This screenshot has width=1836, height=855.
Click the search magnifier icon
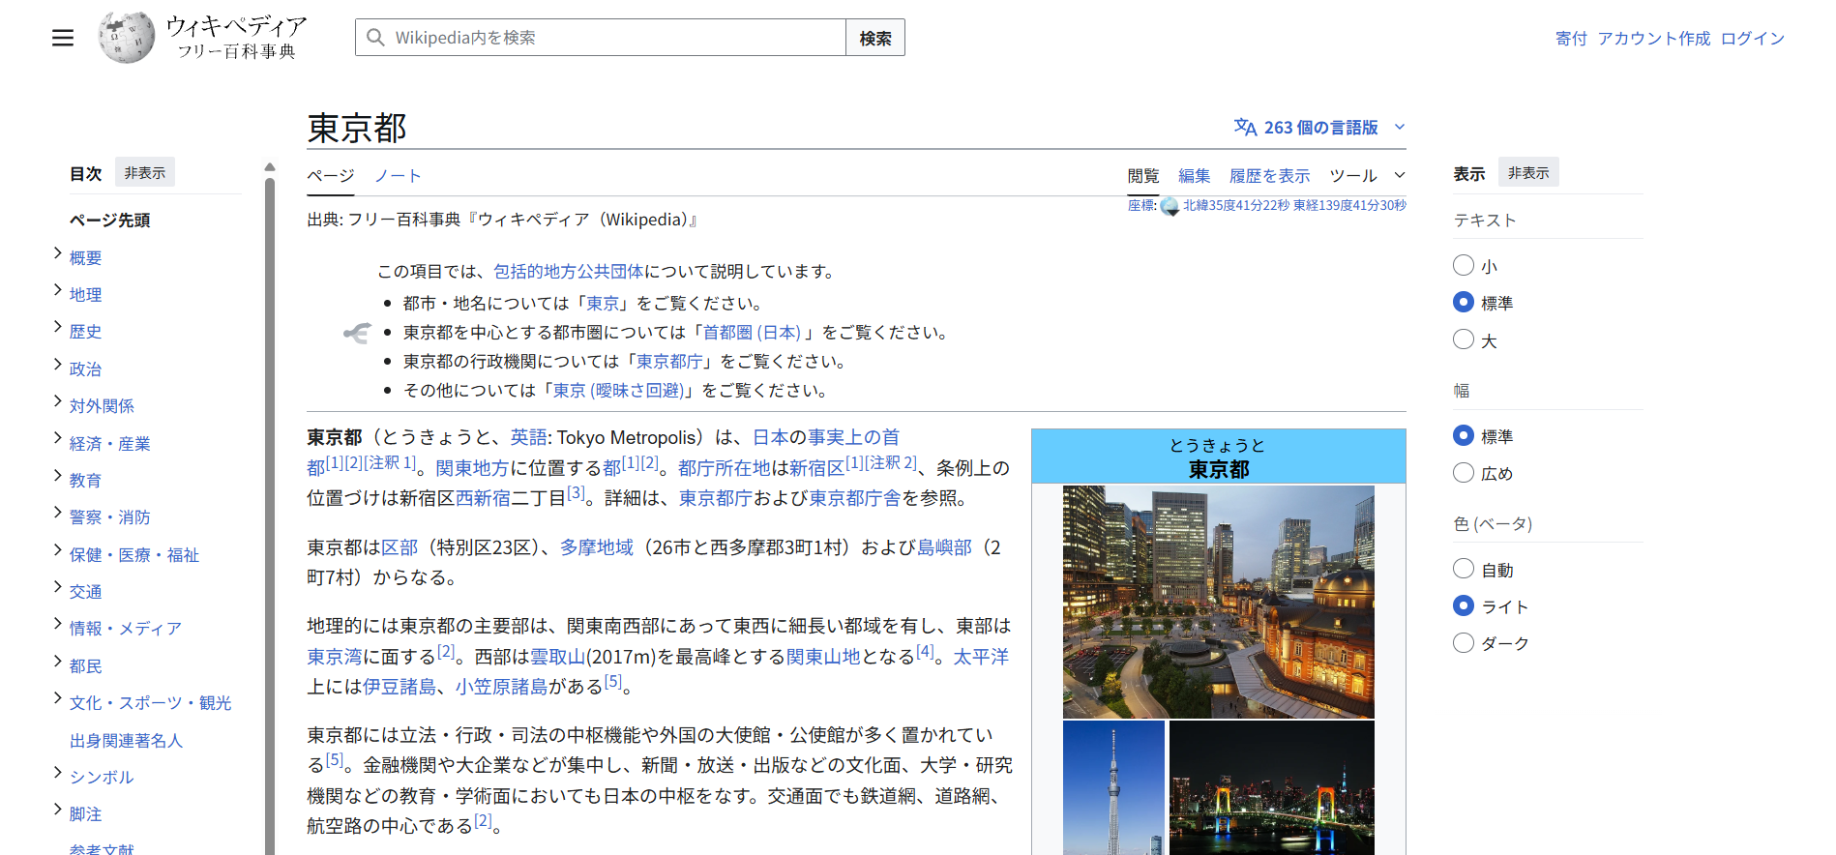tap(375, 38)
